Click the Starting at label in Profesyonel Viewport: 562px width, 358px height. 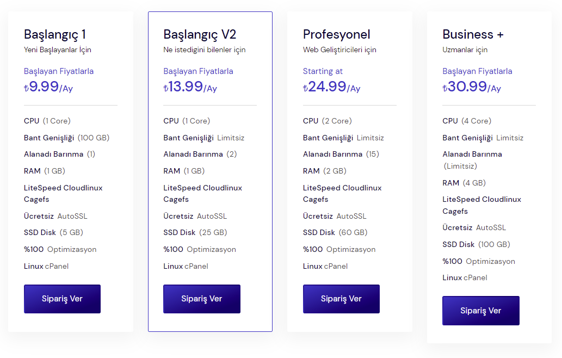(x=323, y=71)
